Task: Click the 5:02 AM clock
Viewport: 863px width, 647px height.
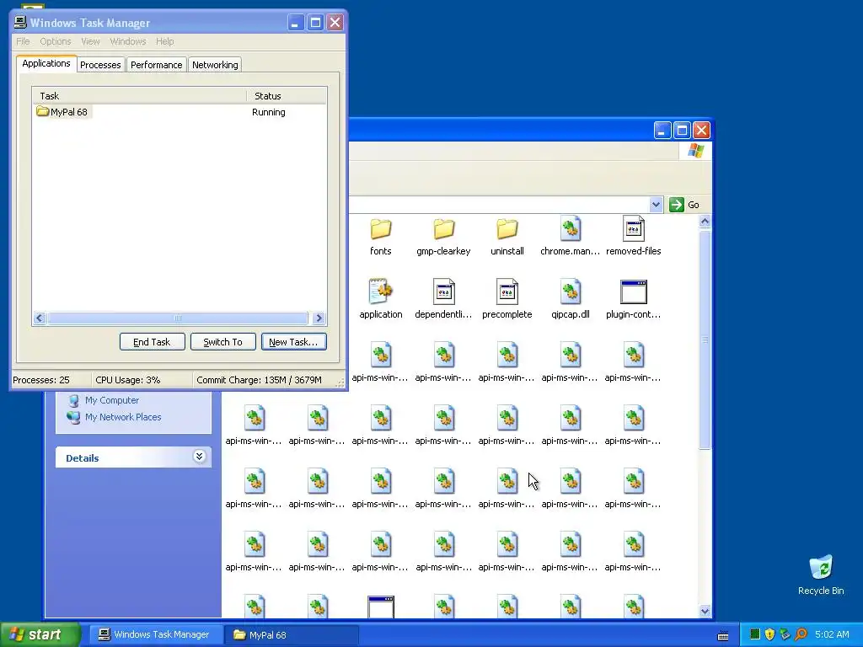Action: [832, 634]
